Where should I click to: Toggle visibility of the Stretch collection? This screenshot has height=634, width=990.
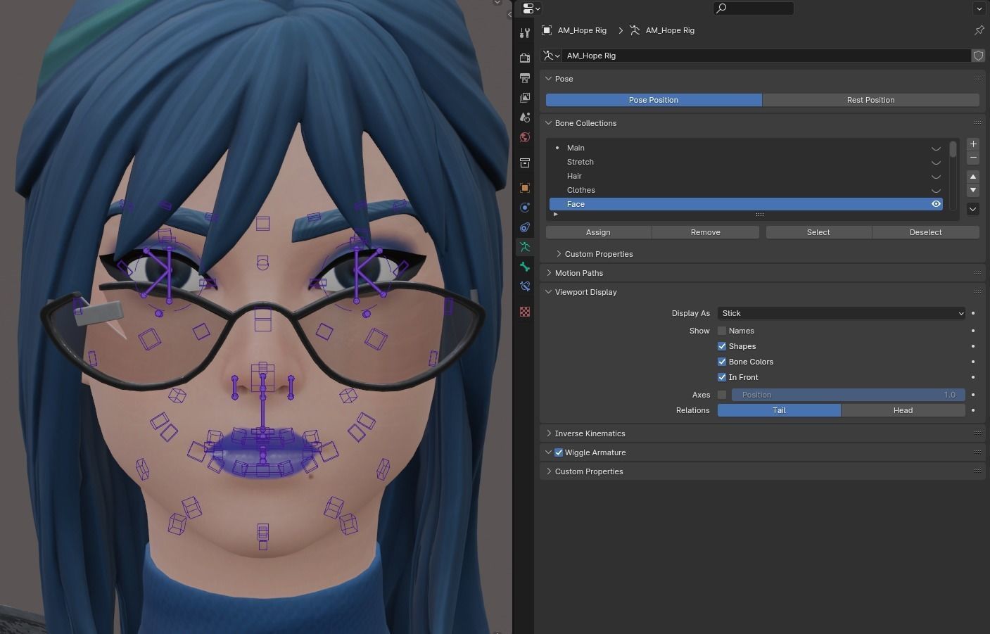936,162
